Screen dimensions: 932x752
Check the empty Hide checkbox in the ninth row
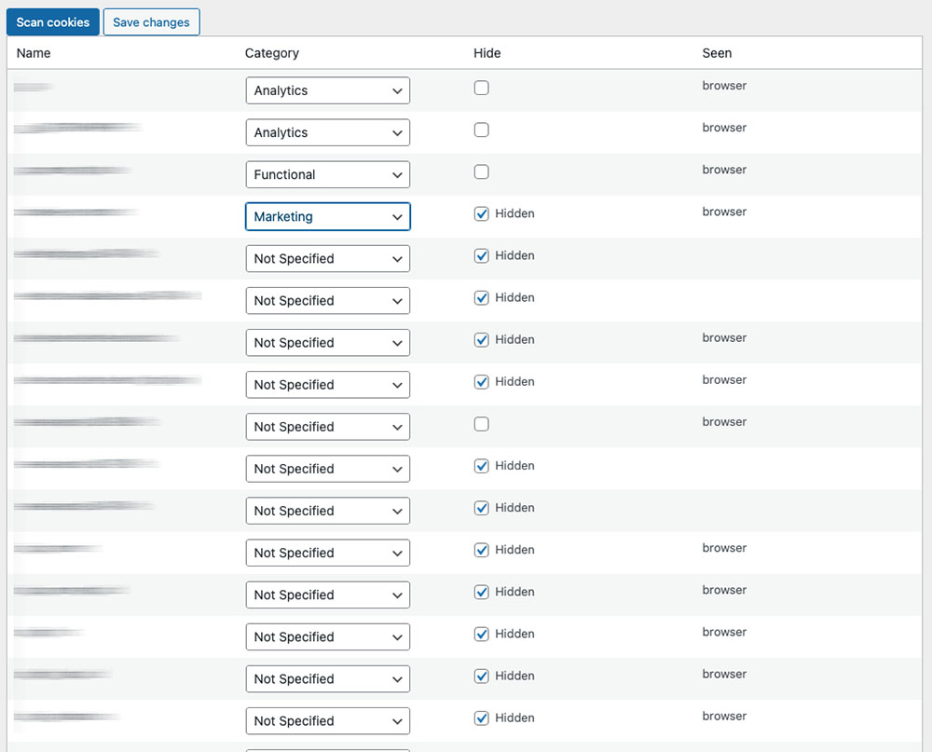click(x=481, y=424)
